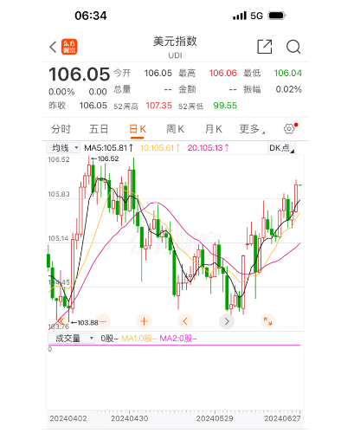Tap the 52周高 value 107.35

pyautogui.click(x=158, y=106)
